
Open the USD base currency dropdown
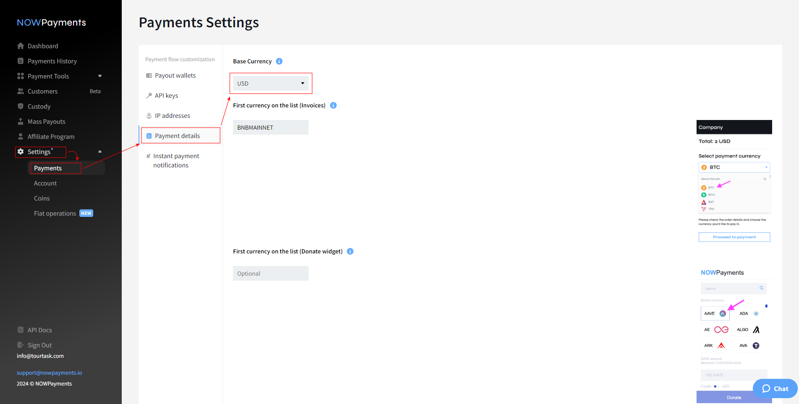pos(270,83)
